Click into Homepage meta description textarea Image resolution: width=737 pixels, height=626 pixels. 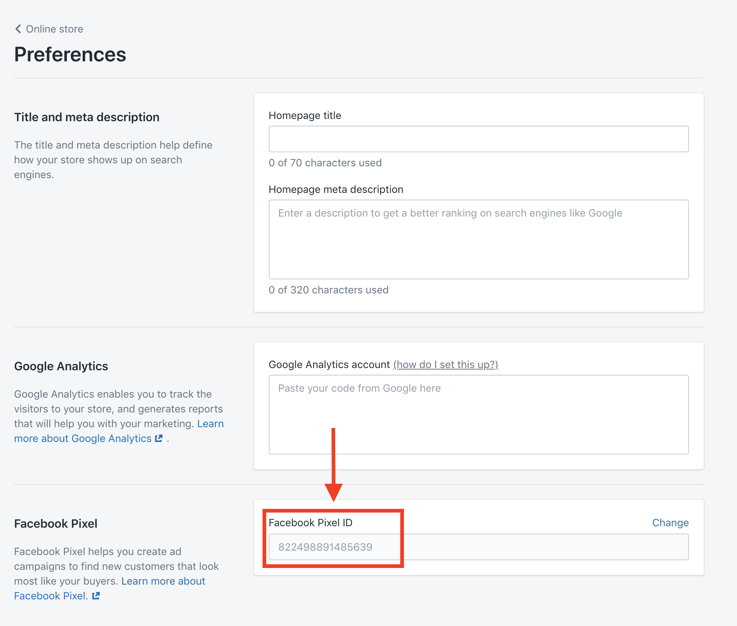click(x=479, y=239)
